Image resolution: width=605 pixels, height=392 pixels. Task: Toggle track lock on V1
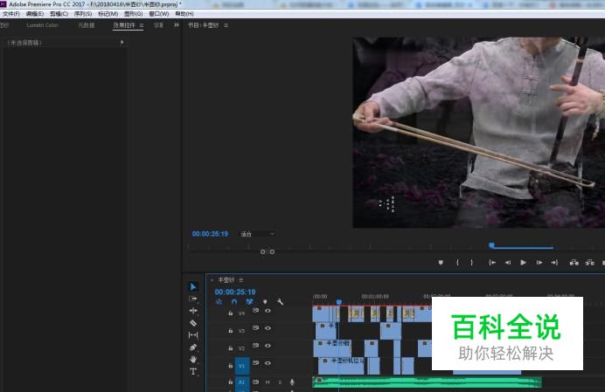coord(230,366)
